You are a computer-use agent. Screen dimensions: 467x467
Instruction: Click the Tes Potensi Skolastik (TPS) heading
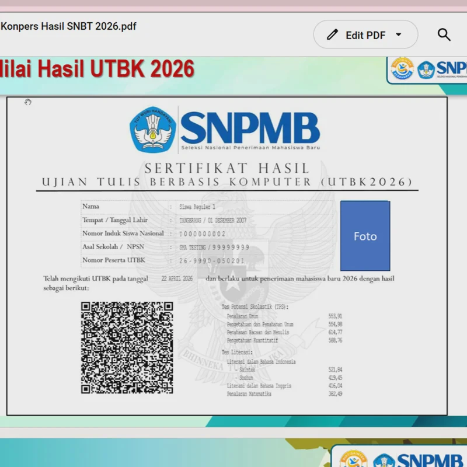click(x=255, y=307)
